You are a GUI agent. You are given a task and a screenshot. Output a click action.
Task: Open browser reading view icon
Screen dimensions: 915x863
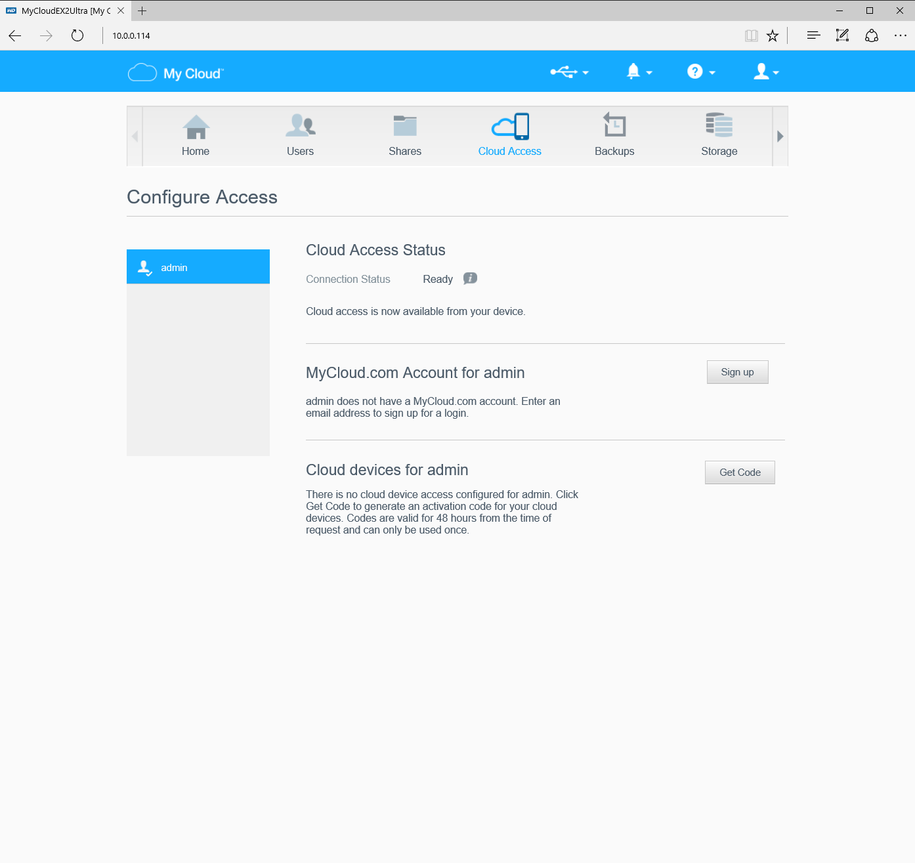(x=751, y=36)
